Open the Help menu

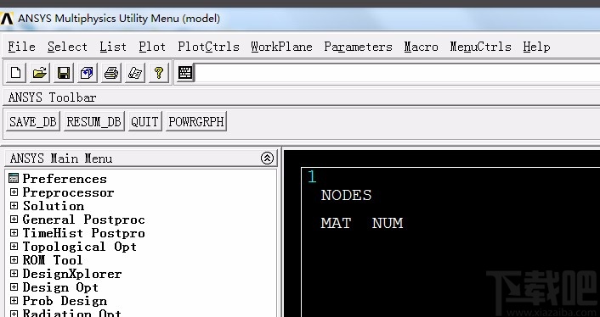(x=536, y=47)
